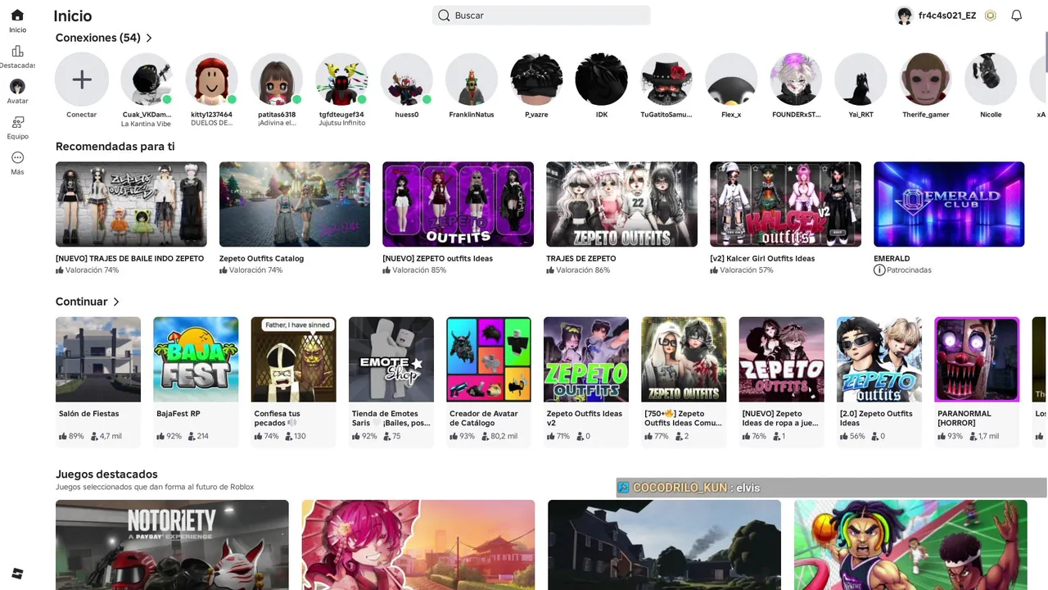
Task: Open TuGatitoSamu connection avatar
Action: tap(666, 79)
